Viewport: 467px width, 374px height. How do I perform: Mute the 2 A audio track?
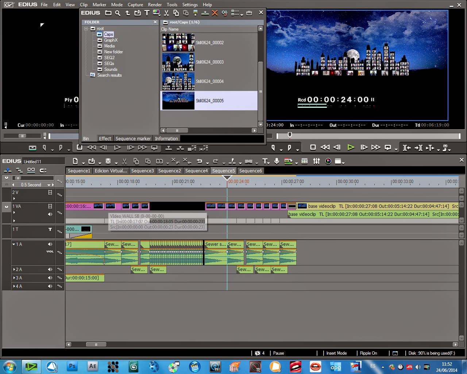coord(50,270)
